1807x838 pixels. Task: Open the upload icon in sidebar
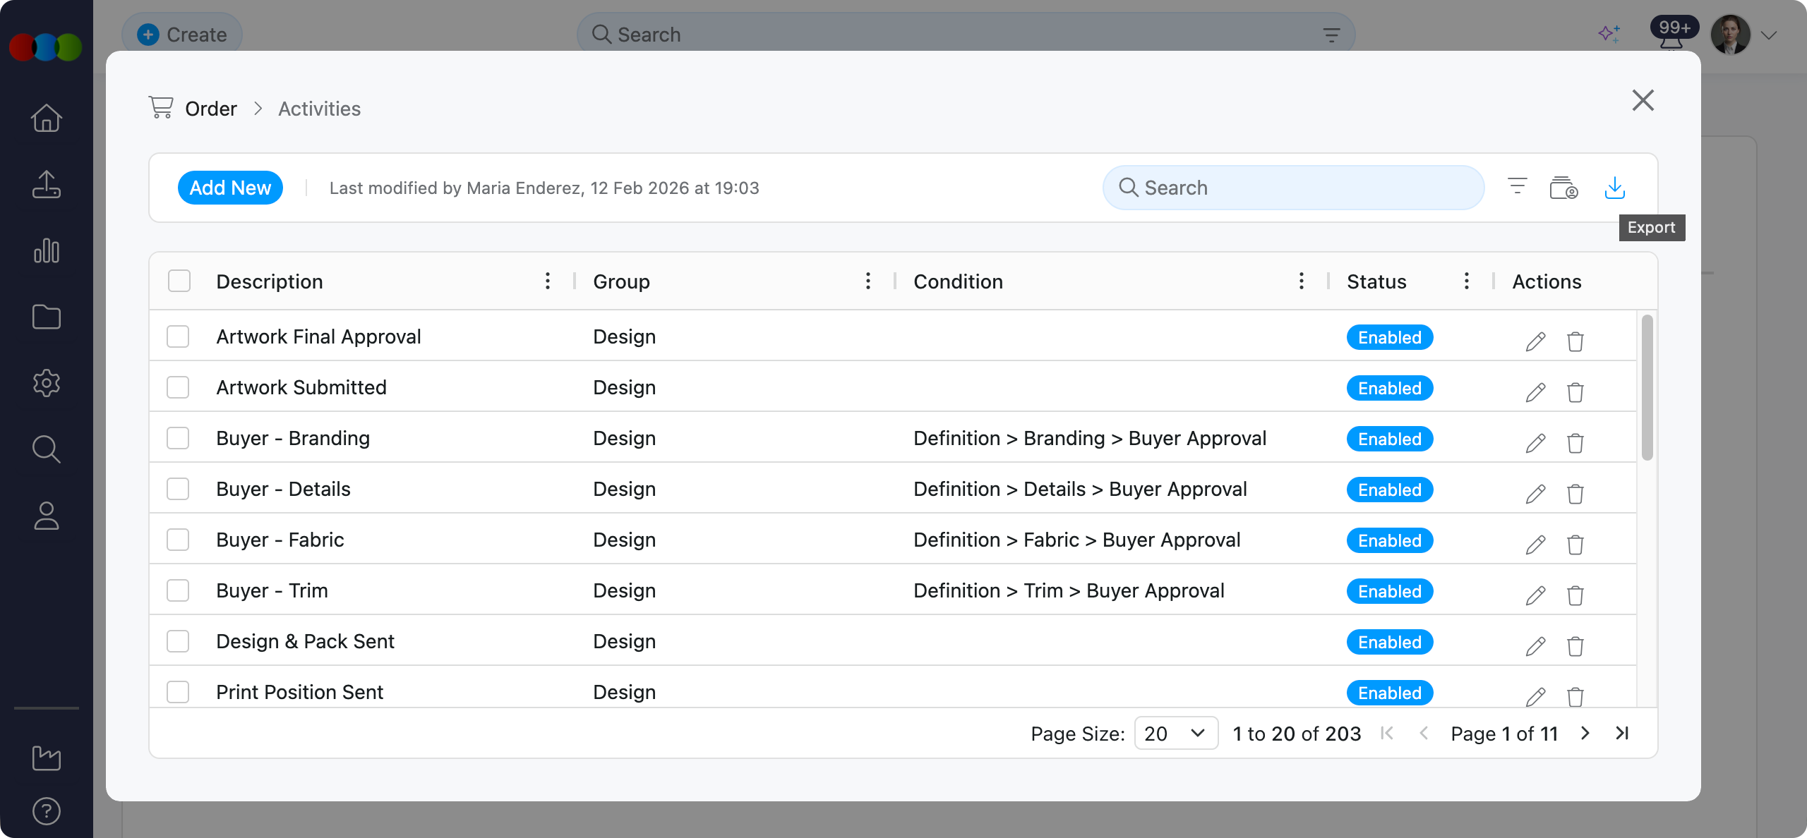(47, 185)
